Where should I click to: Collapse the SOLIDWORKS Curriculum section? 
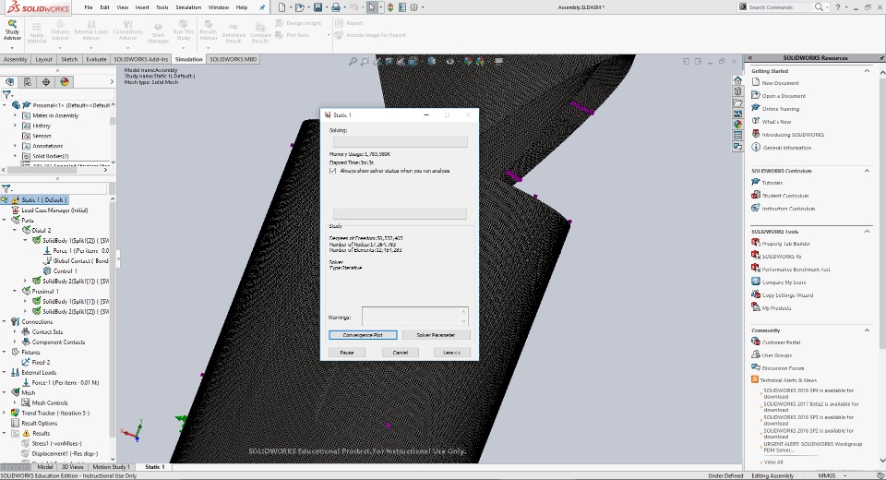[x=867, y=170]
